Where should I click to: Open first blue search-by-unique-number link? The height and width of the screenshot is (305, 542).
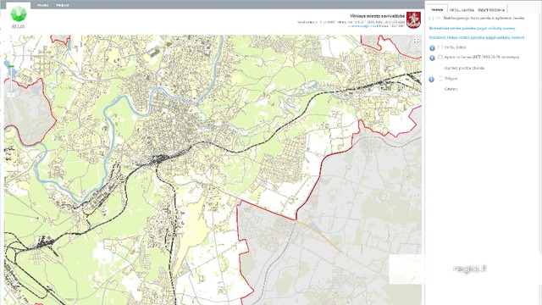click(473, 28)
